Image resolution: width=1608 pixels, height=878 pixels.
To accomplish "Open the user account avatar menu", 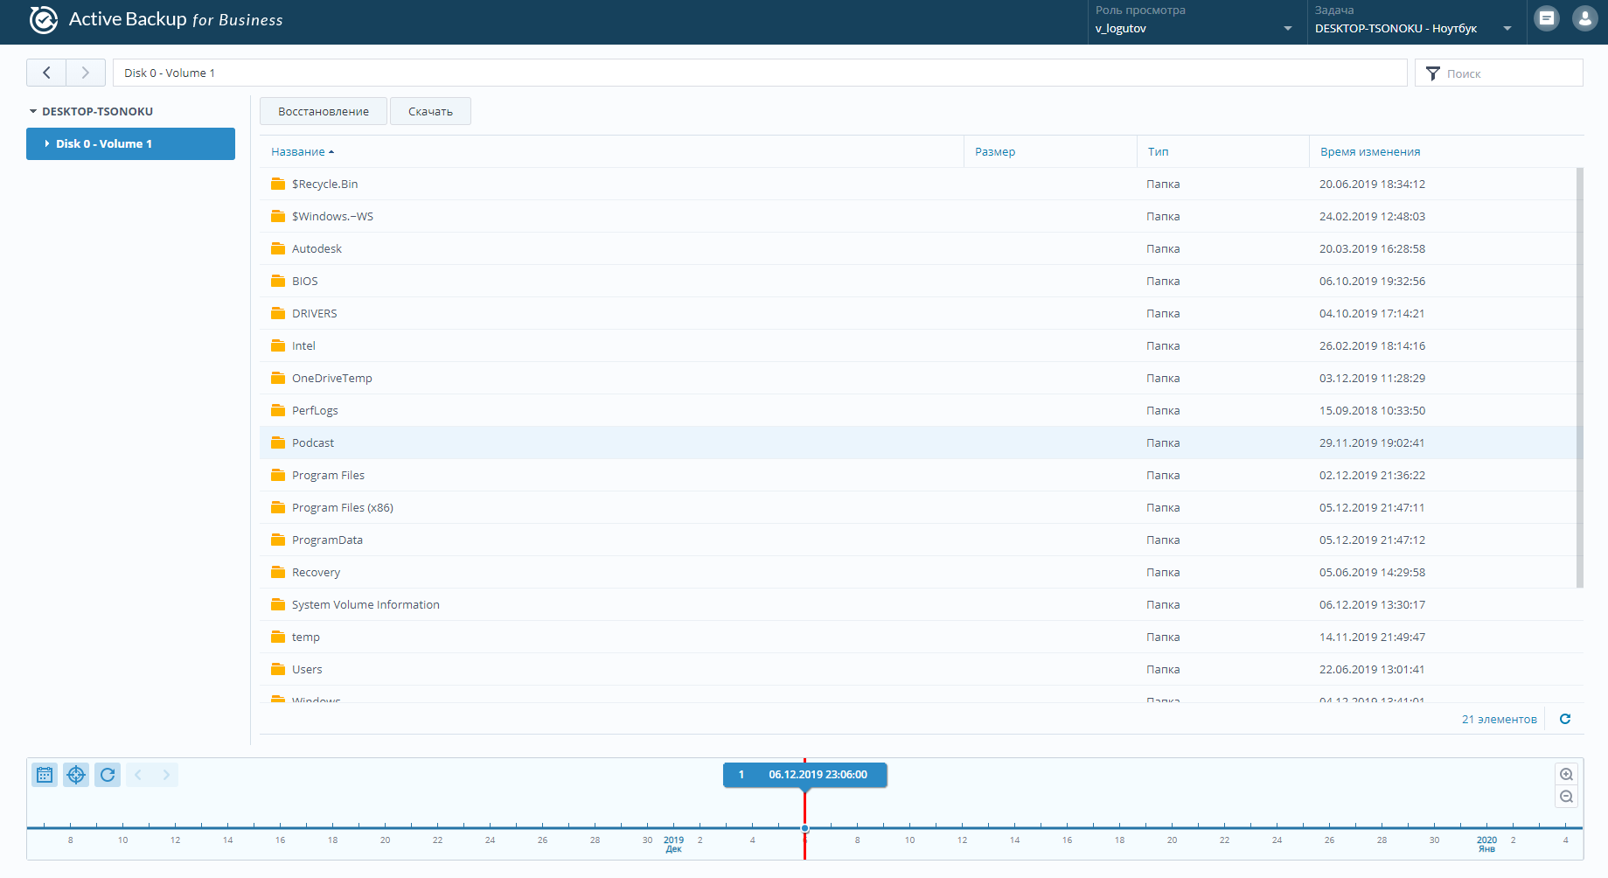I will coord(1584,18).
